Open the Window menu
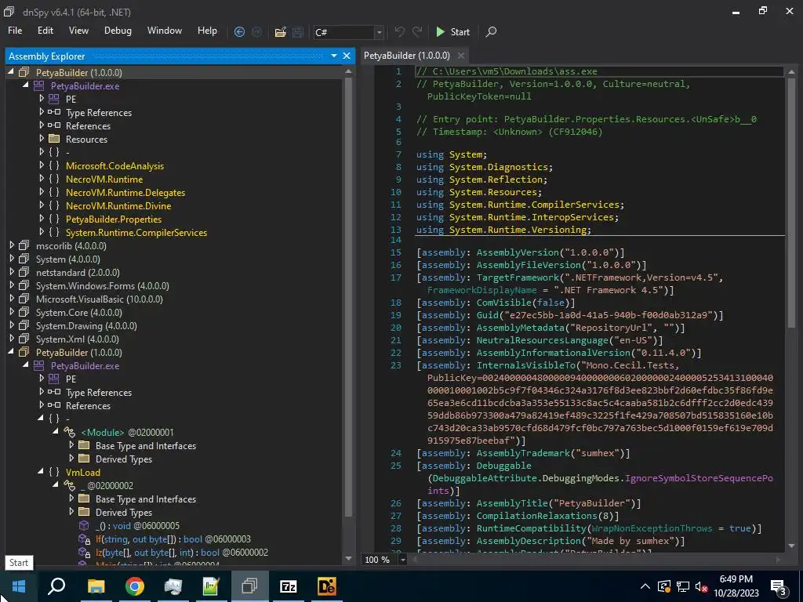 [x=165, y=31]
